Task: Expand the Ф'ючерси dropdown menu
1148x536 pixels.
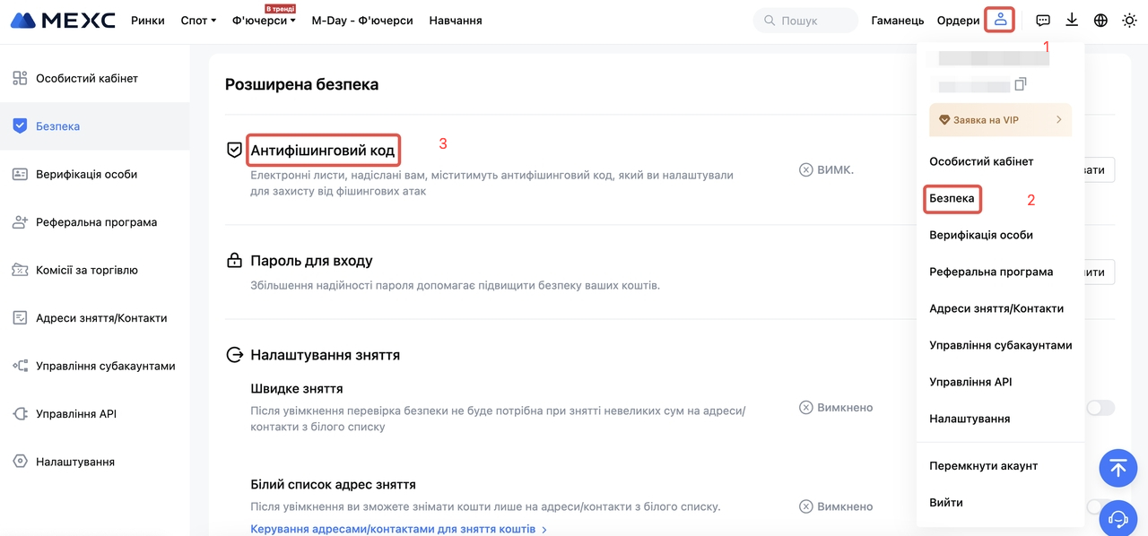Action: click(x=264, y=20)
